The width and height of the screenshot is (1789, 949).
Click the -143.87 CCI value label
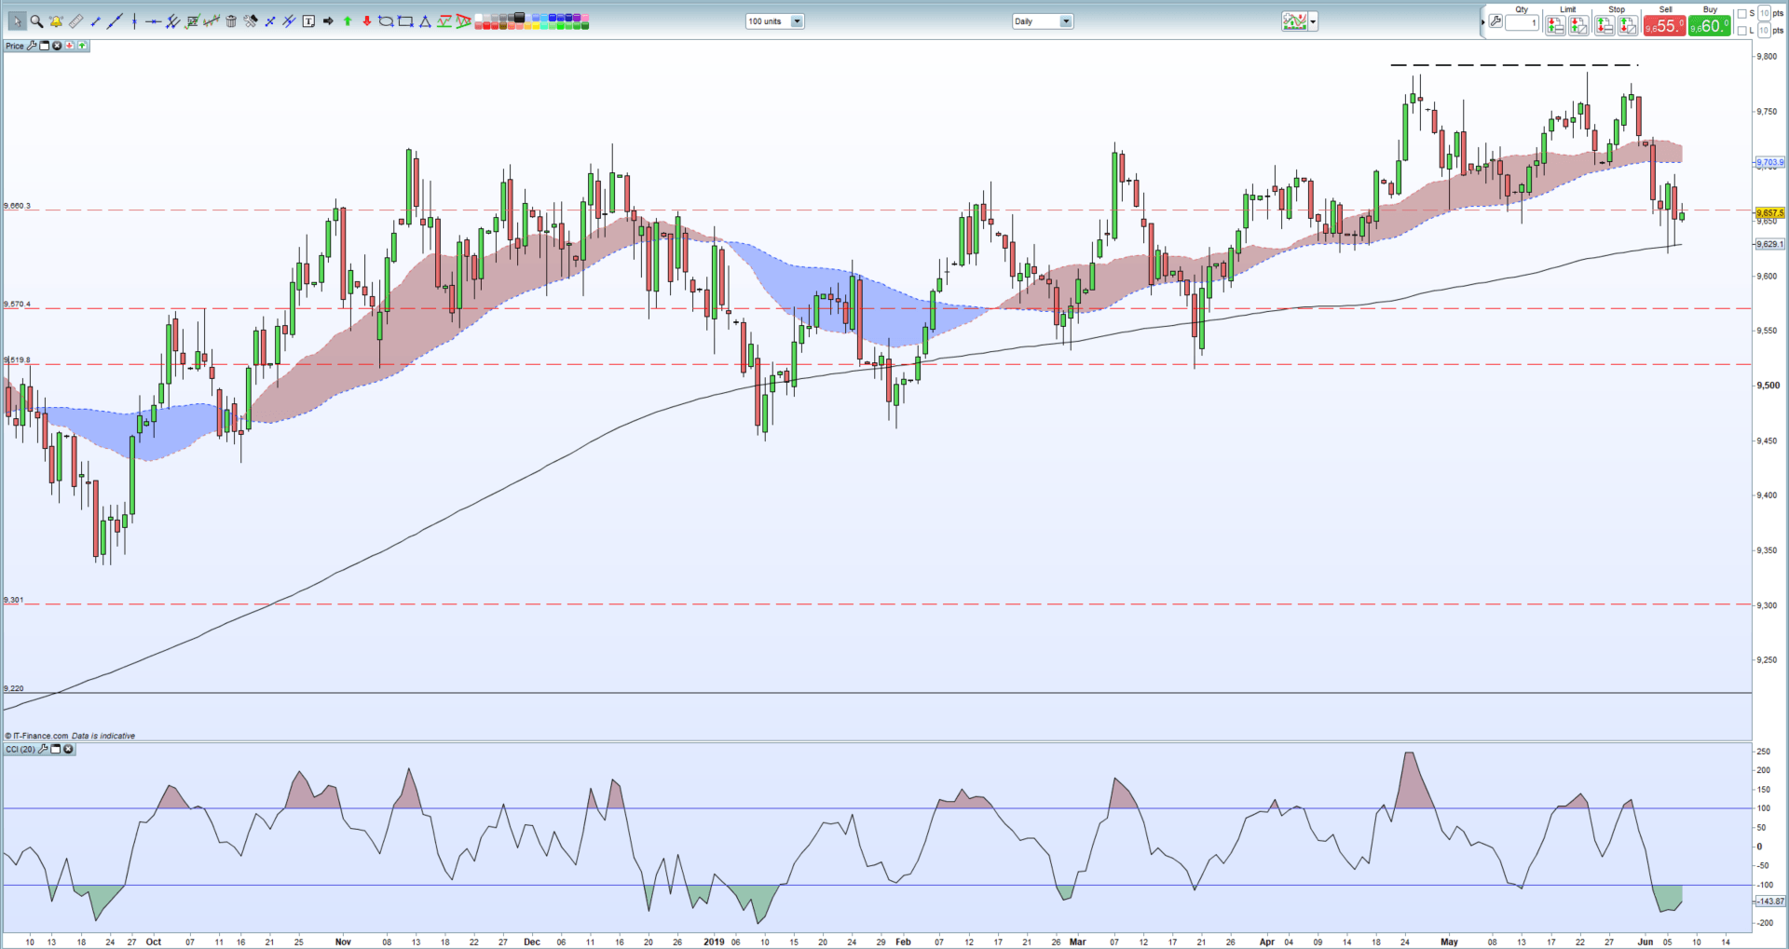coord(1769,901)
